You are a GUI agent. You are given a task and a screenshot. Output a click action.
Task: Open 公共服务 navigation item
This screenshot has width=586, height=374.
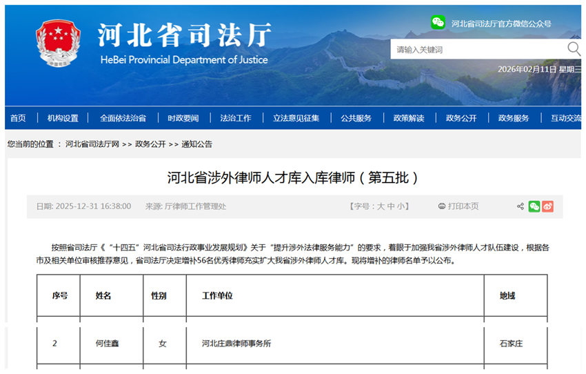click(356, 118)
